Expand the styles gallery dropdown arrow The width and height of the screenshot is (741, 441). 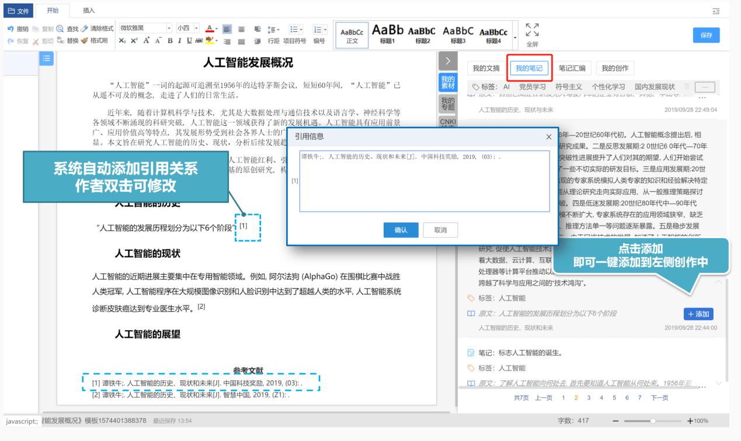tap(515, 37)
